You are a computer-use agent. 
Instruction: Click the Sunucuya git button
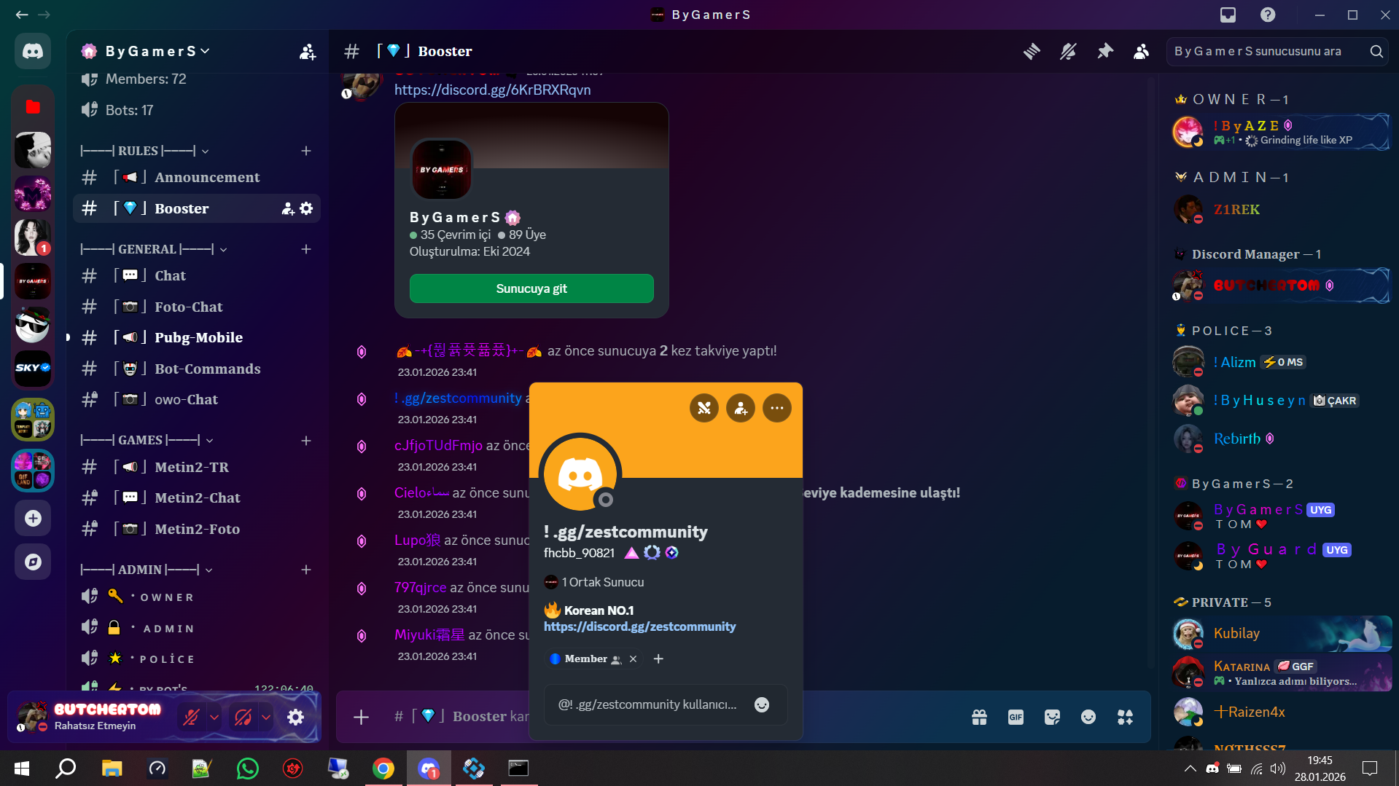tap(531, 288)
